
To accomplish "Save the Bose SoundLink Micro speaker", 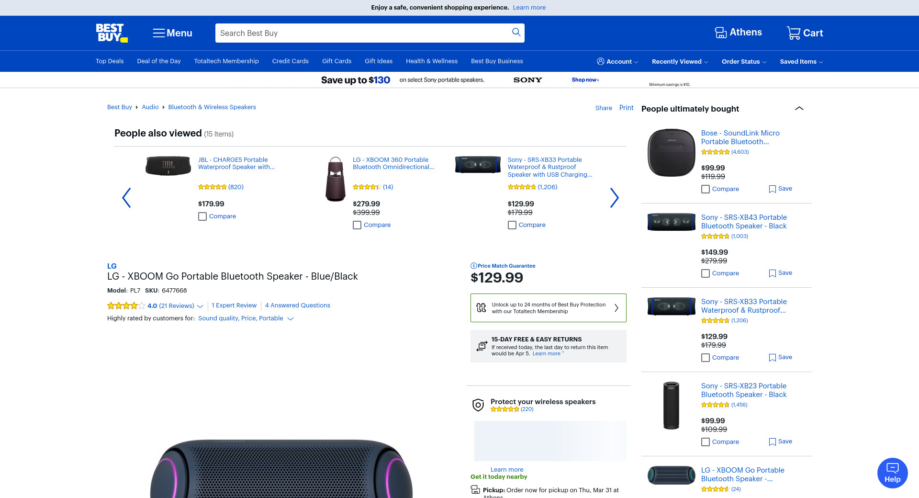I will tap(780, 189).
